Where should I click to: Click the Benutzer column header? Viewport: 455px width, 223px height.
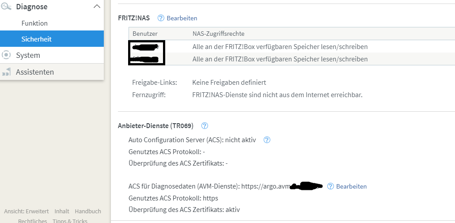145,34
